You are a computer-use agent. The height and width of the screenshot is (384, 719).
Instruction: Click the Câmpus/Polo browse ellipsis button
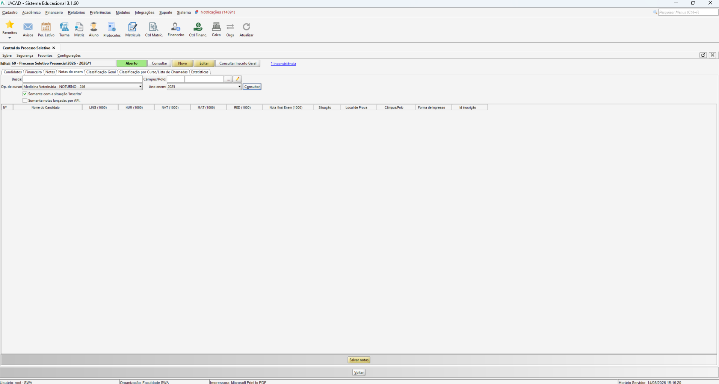pyautogui.click(x=228, y=79)
